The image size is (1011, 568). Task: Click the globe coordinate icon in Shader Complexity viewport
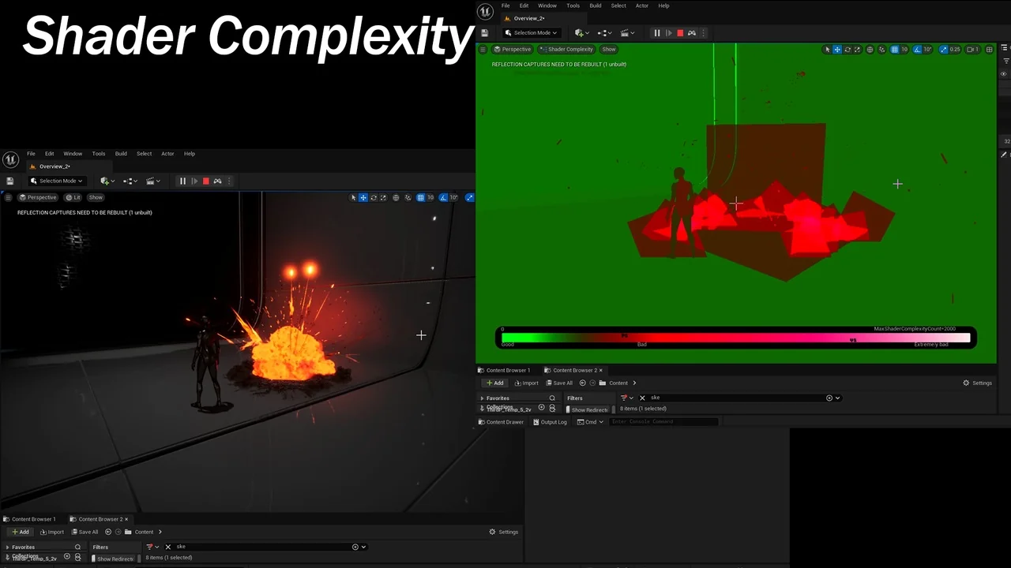pyautogui.click(x=870, y=50)
